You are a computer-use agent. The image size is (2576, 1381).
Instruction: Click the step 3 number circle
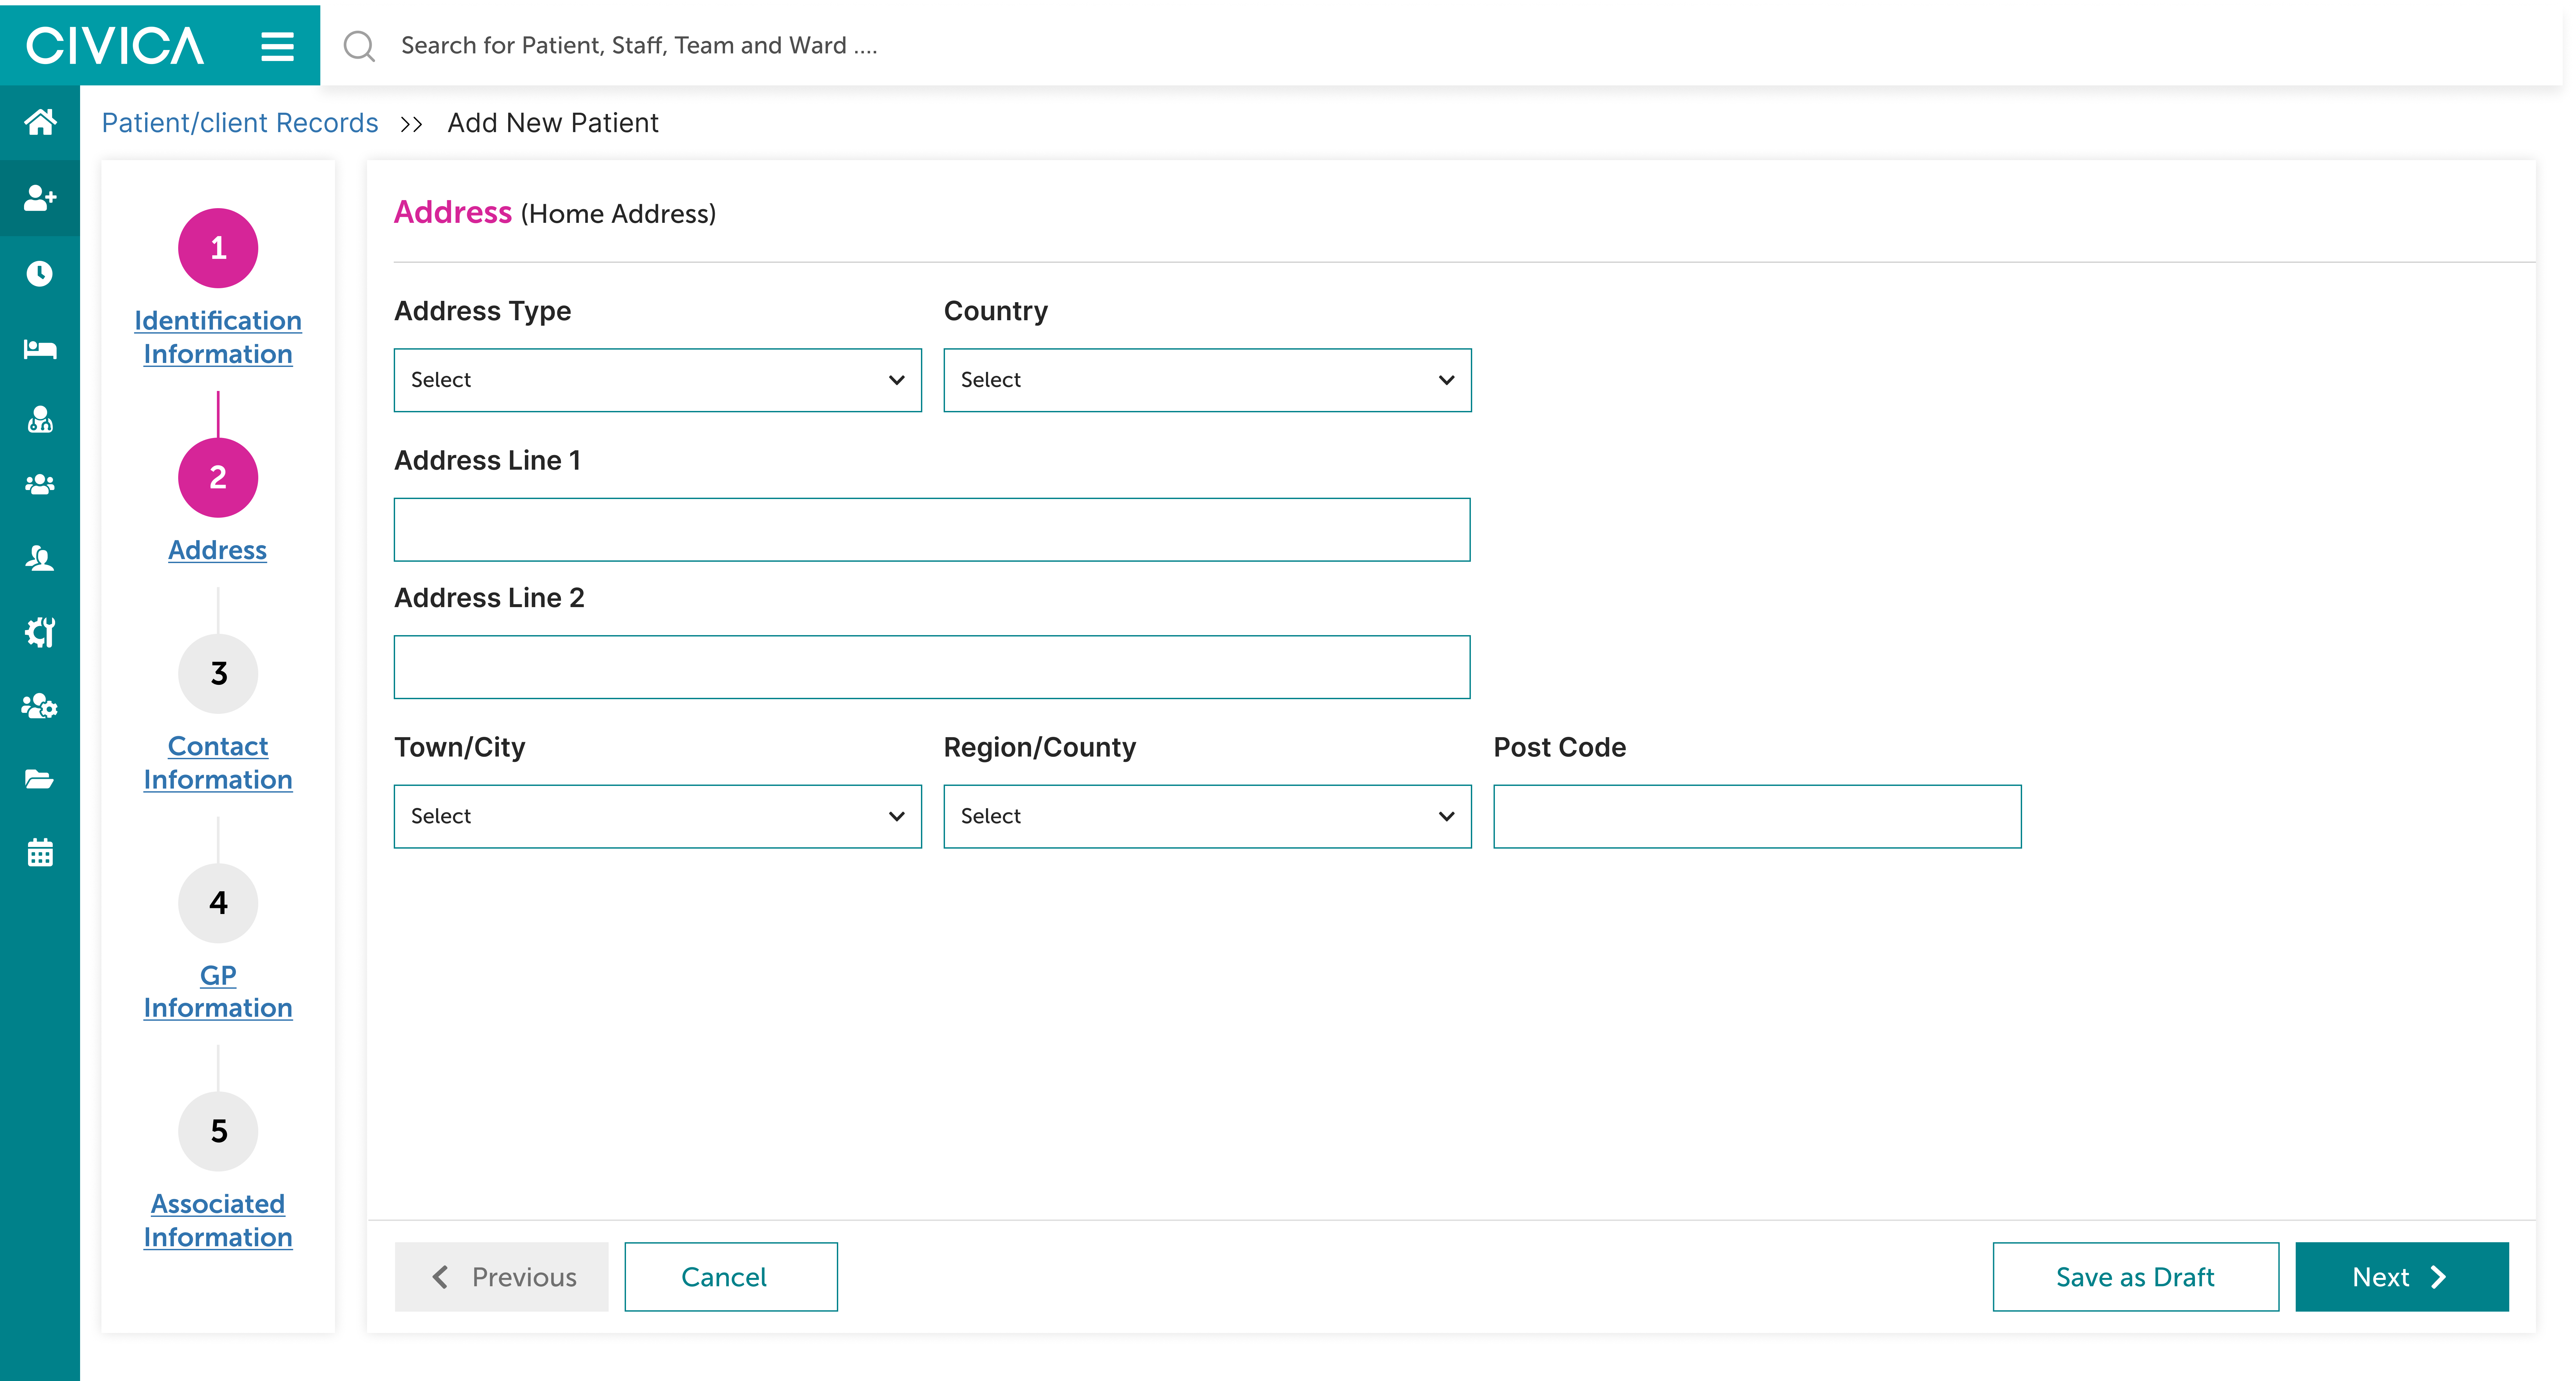pyautogui.click(x=218, y=674)
